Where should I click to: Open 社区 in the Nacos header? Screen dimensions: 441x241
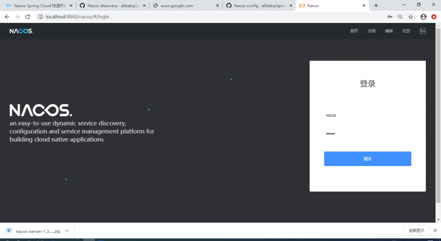[406, 31]
